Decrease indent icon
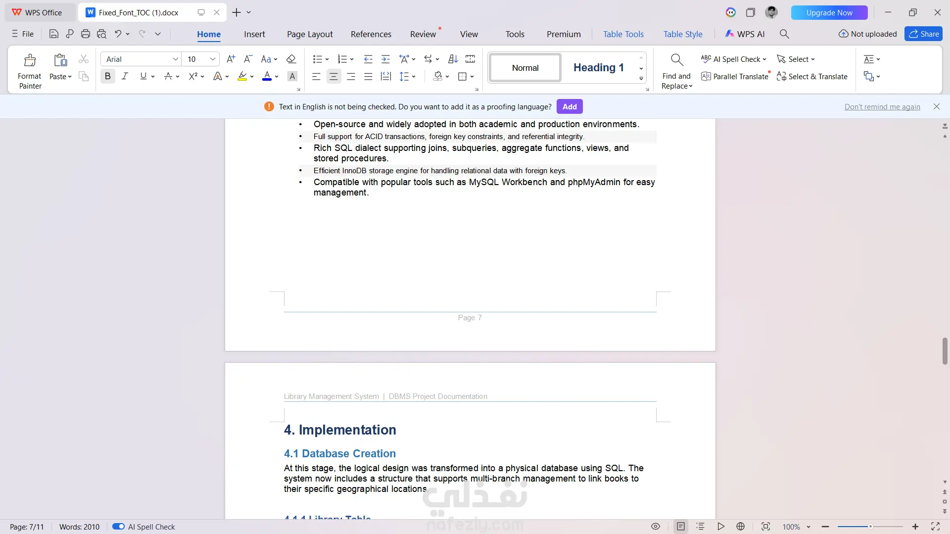 click(368, 59)
